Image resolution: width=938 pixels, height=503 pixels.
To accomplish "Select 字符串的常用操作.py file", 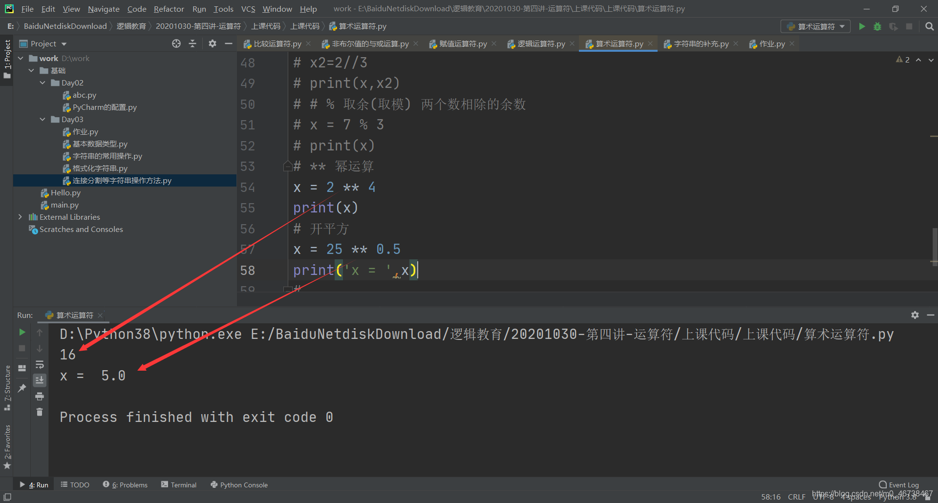I will pyautogui.click(x=103, y=156).
